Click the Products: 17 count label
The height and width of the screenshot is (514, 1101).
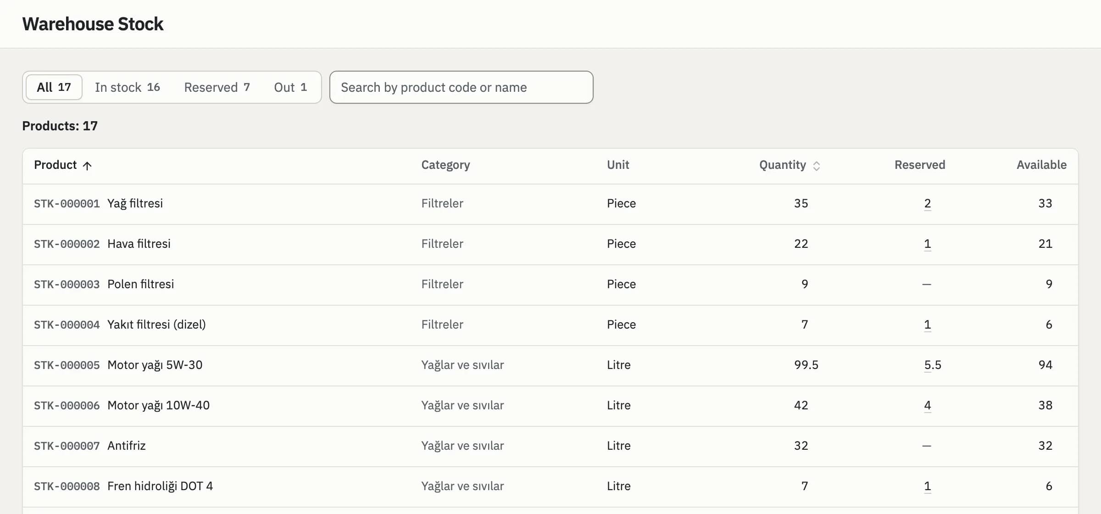(60, 126)
